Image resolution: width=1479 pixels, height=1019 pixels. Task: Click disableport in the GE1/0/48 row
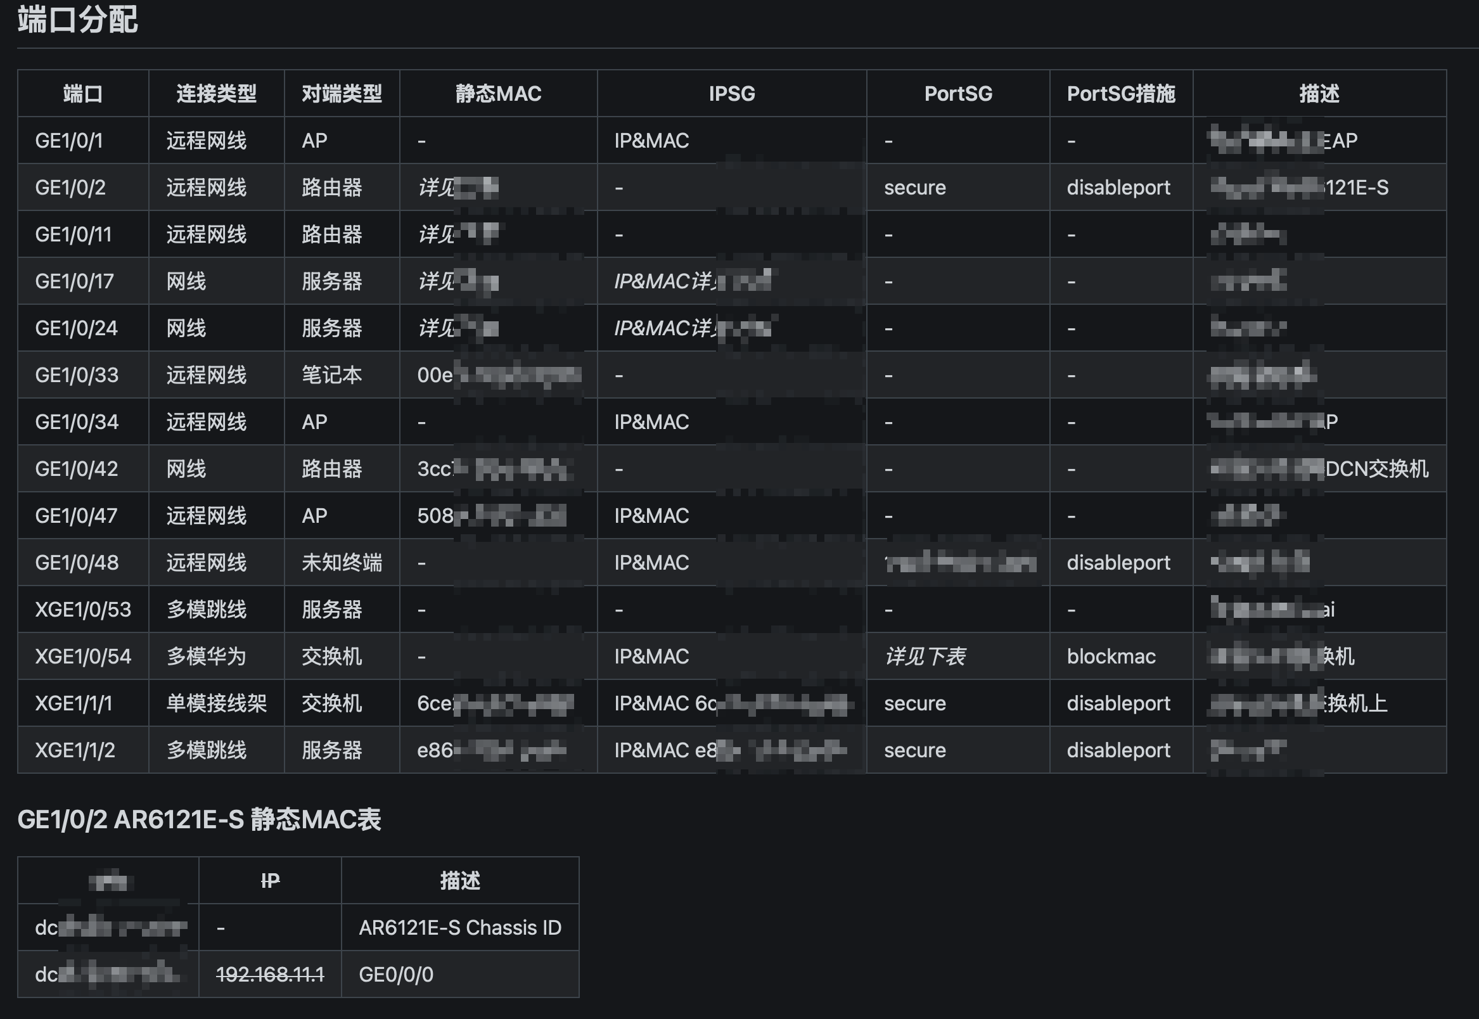click(1118, 563)
